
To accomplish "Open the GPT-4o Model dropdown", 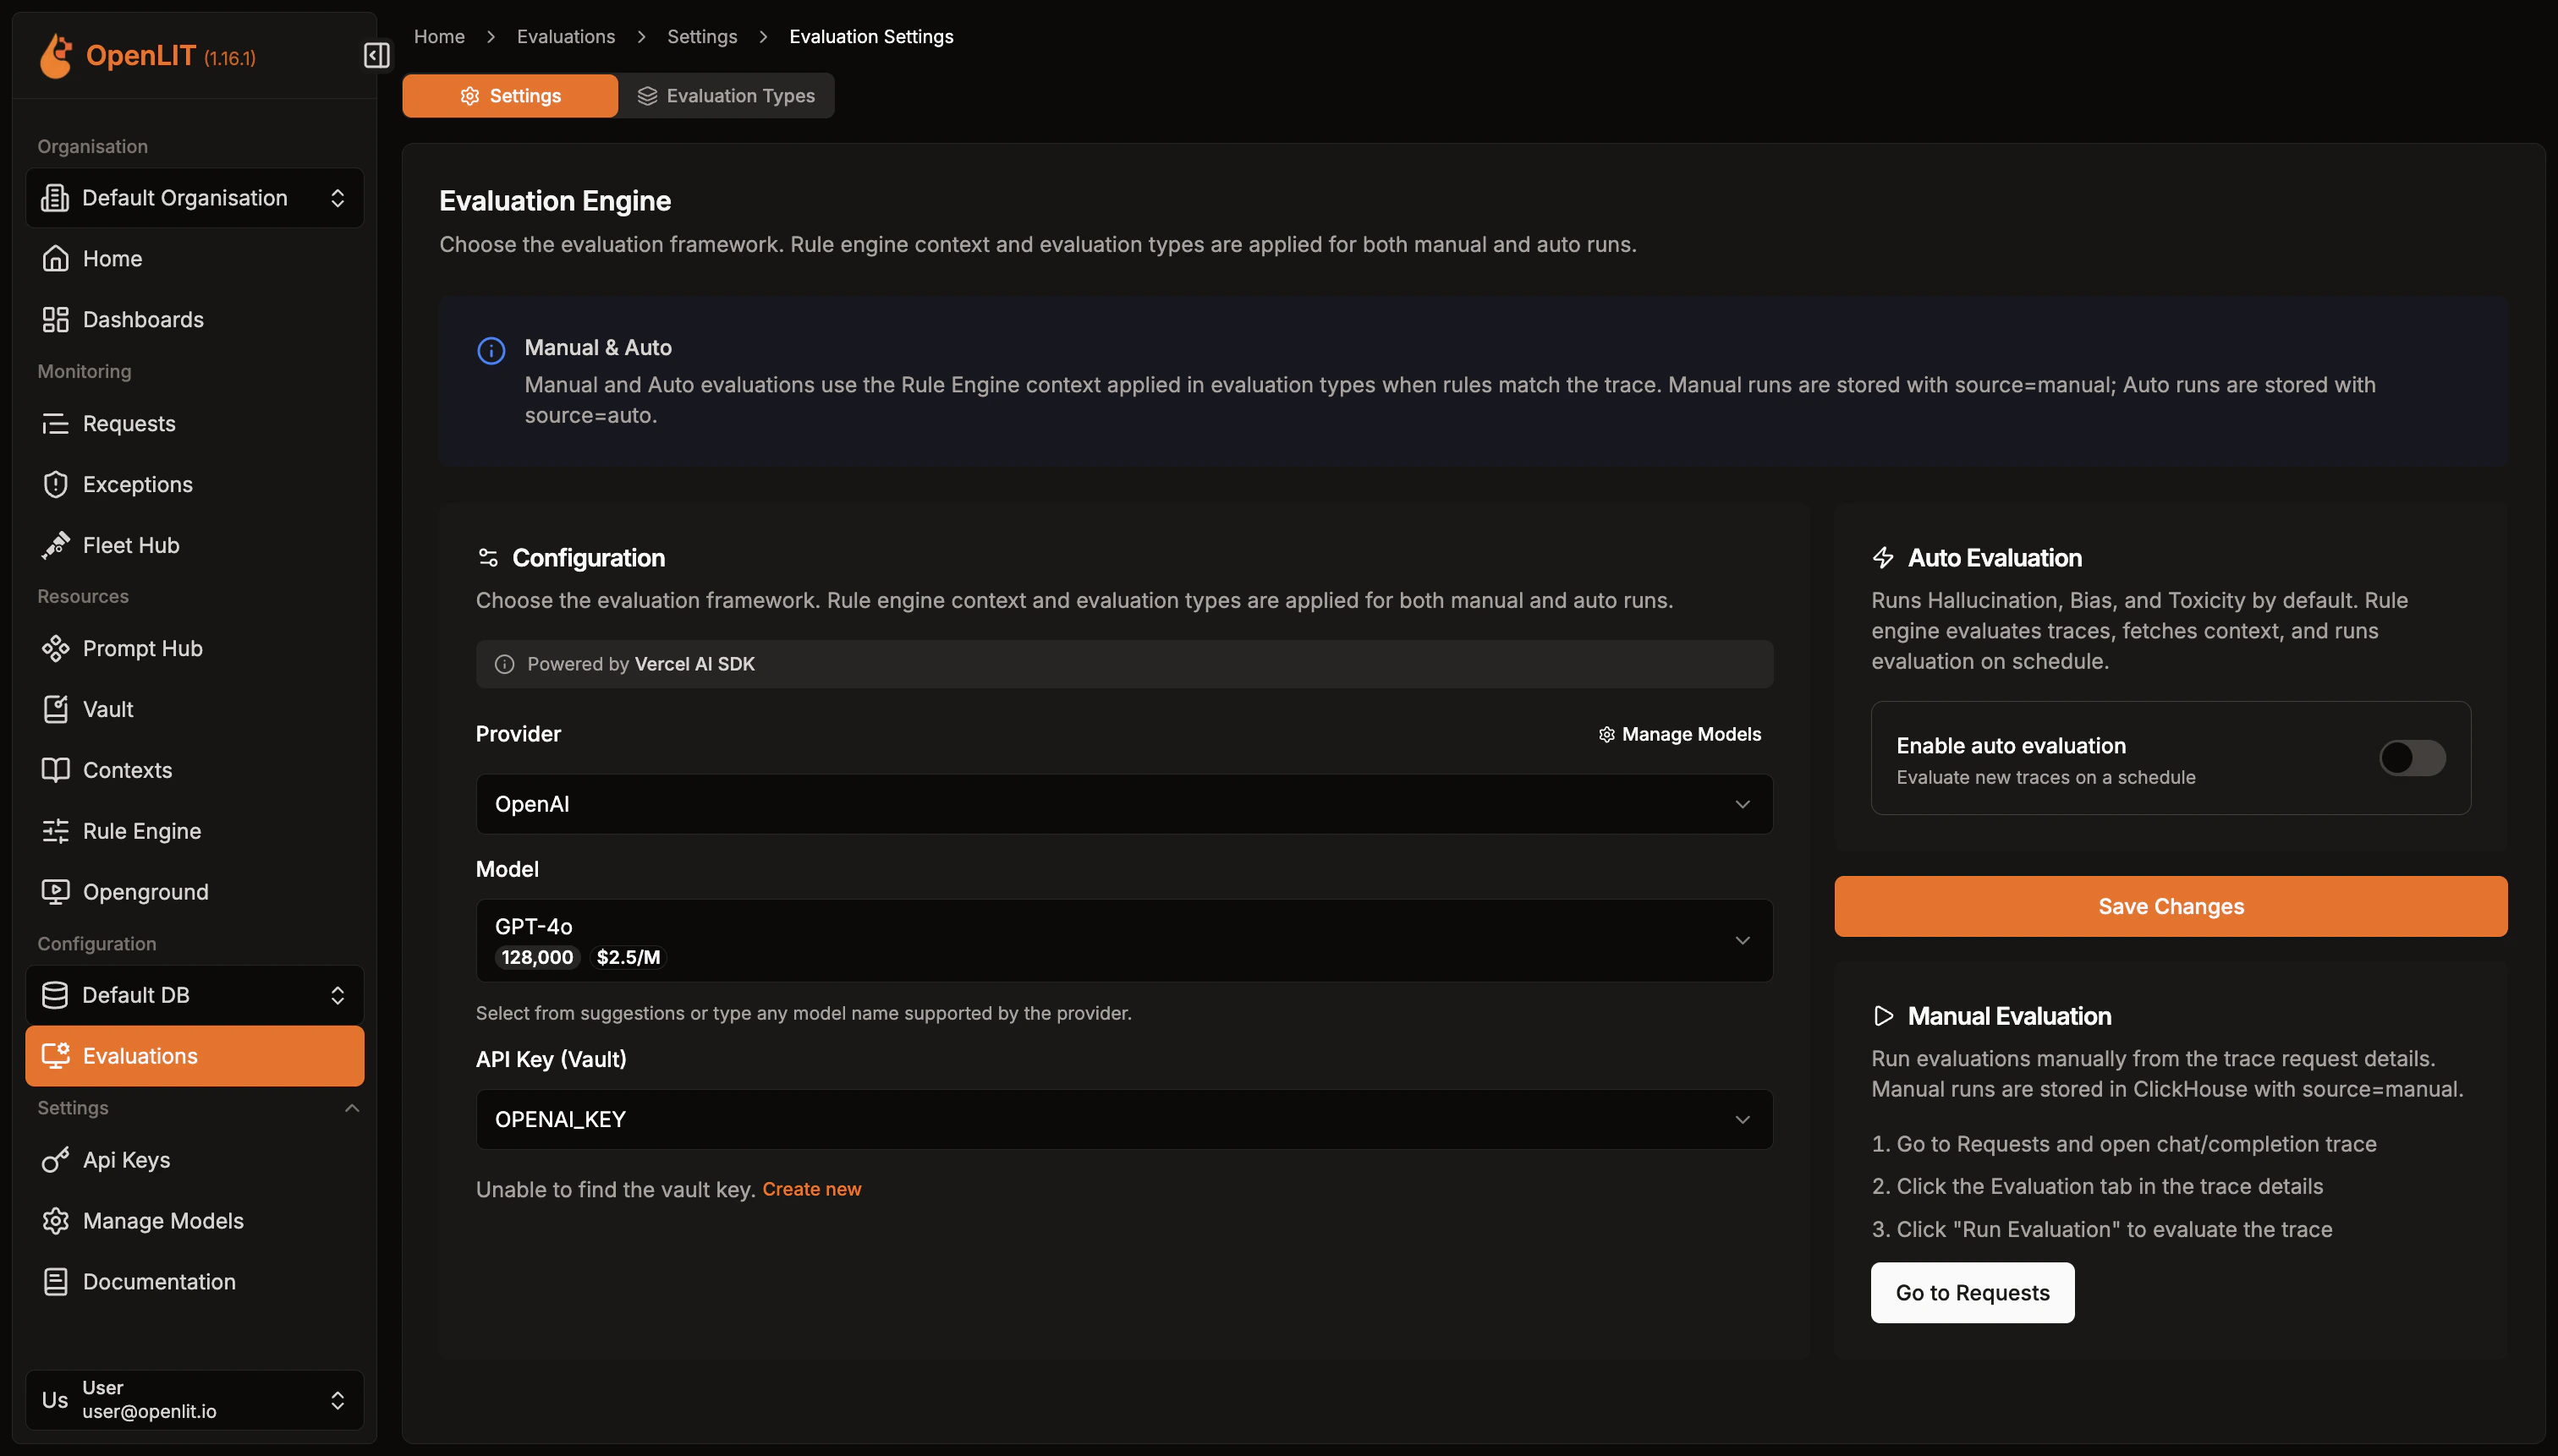I will [1123, 940].
